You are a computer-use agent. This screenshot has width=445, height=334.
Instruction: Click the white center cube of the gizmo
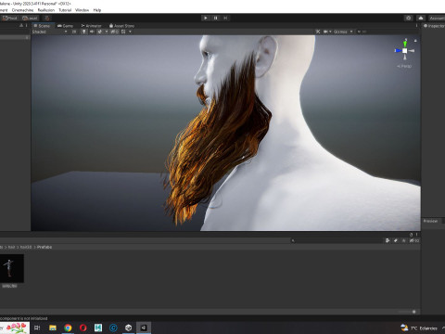[x=405, y=50]
